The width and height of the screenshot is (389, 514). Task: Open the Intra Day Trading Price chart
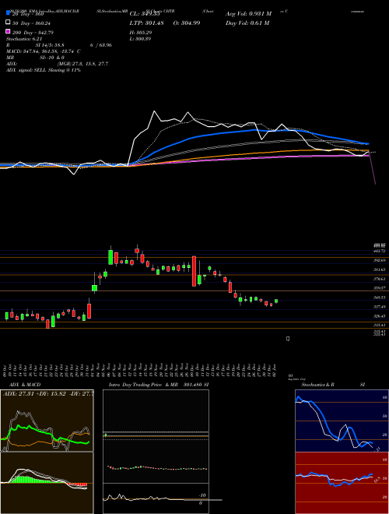coord(156,436)
